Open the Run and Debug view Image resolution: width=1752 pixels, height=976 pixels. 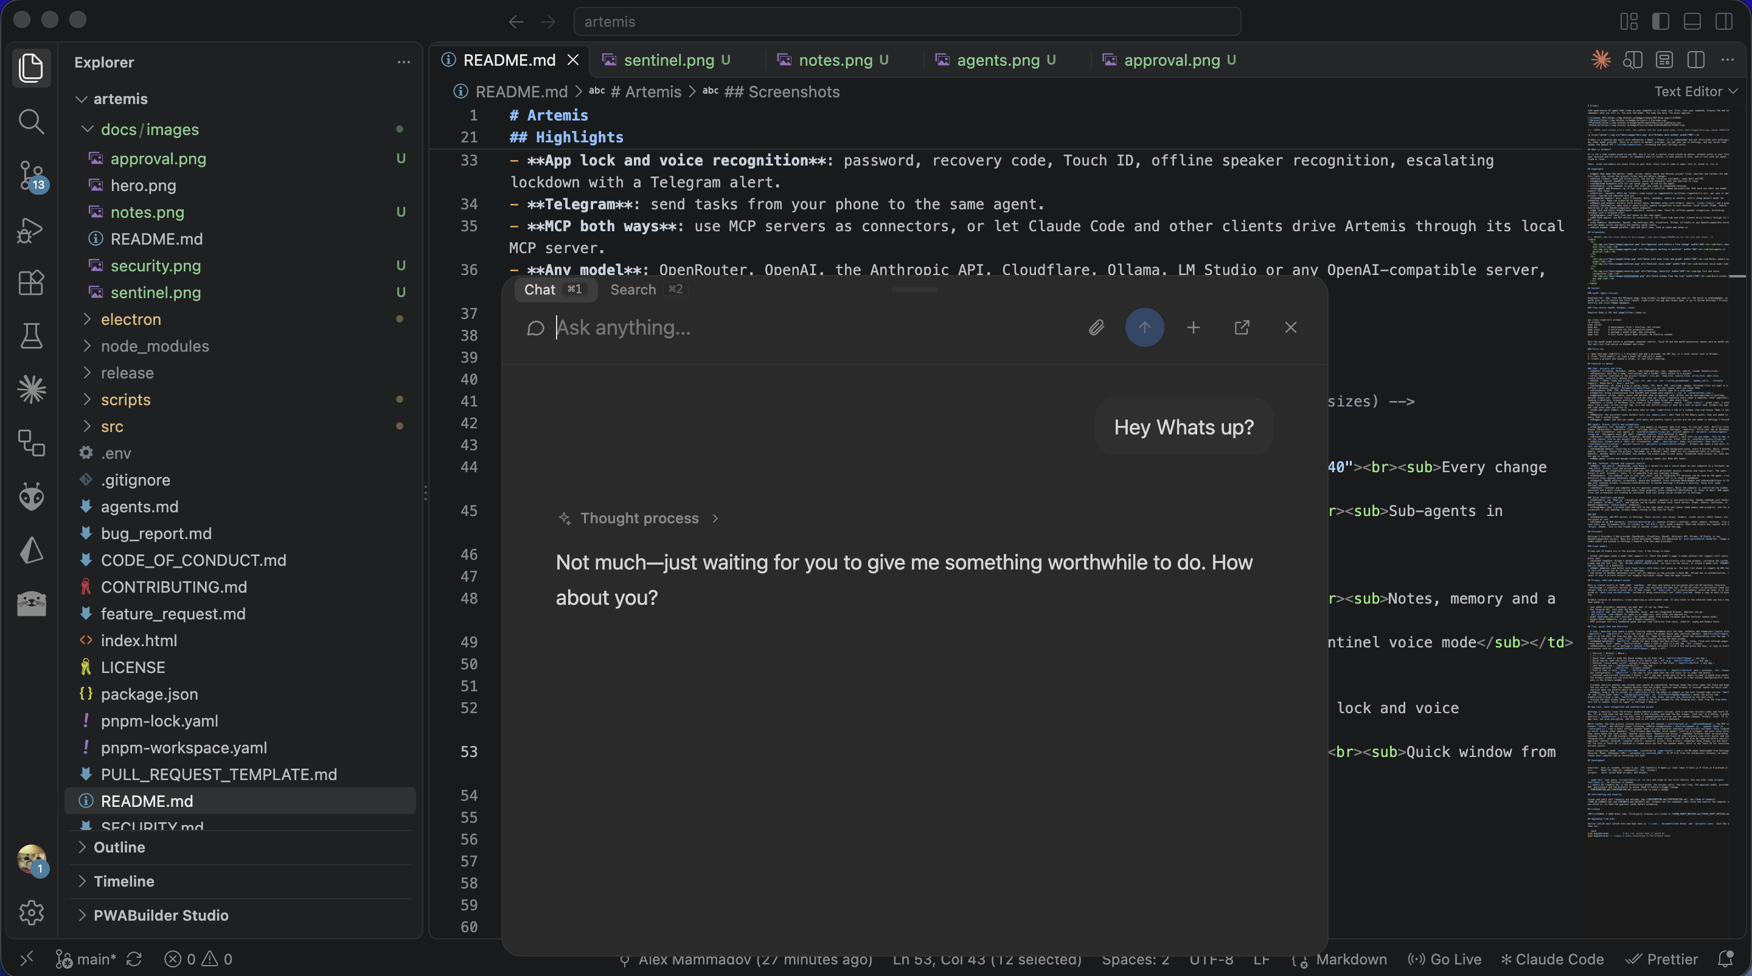(x=31, y=229)
